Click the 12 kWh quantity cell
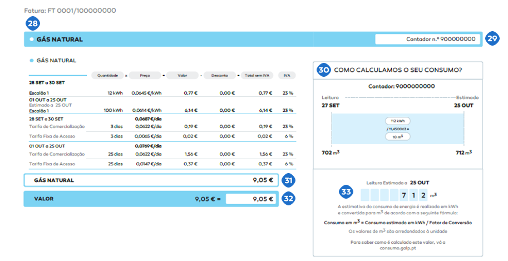The height and width of the screenshot is (261, 508). [x=115, y=93]
